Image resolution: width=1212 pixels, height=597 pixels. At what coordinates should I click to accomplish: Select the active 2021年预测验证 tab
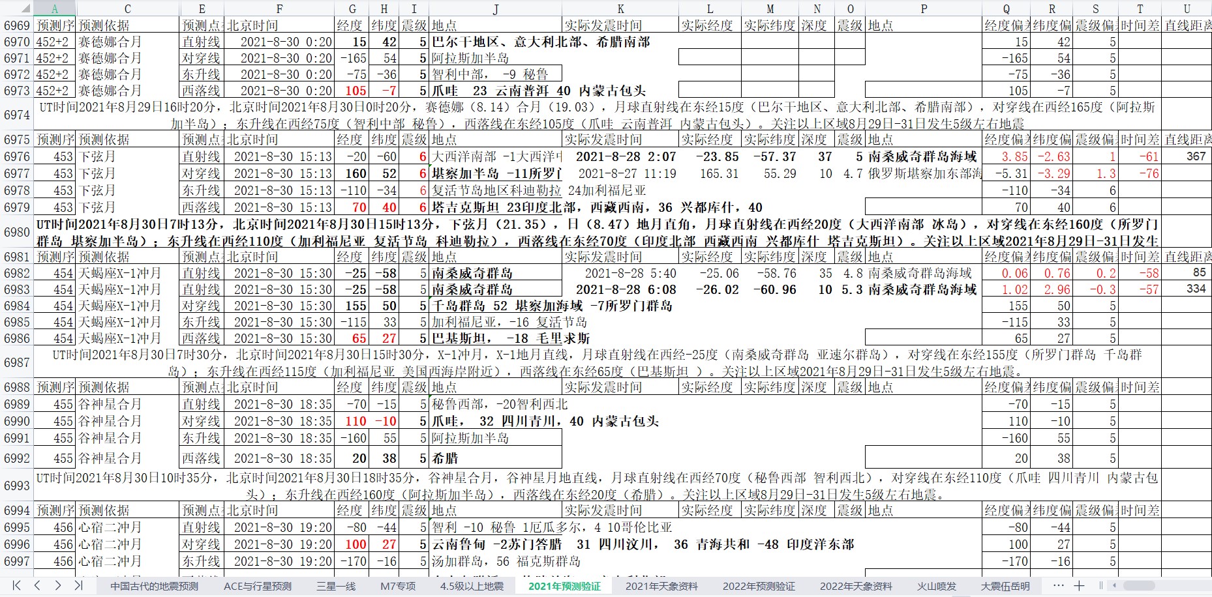tap(564, 586)
